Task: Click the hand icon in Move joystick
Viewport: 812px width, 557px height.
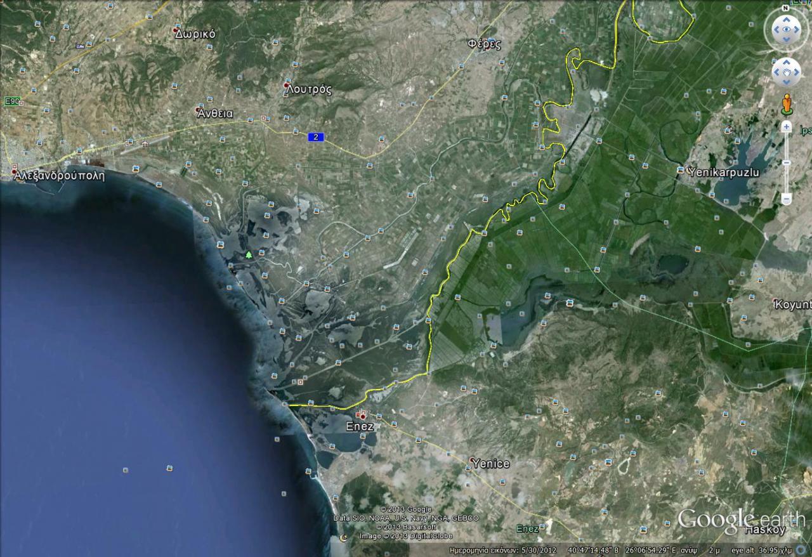Action: 787,72
